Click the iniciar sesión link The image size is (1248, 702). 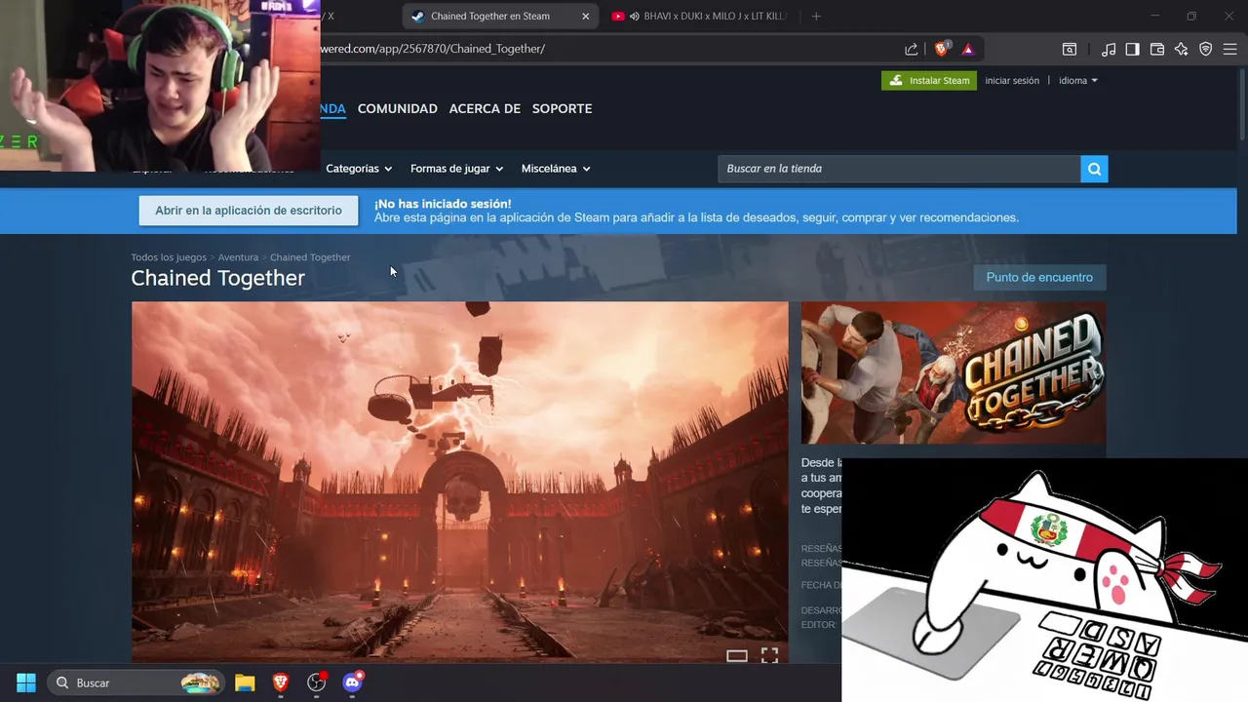click(x=1012, y=81)
